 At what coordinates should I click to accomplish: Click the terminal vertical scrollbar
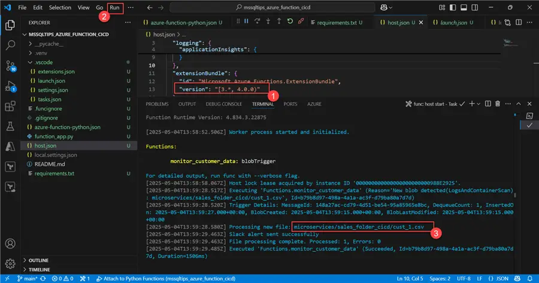(515, 195)
